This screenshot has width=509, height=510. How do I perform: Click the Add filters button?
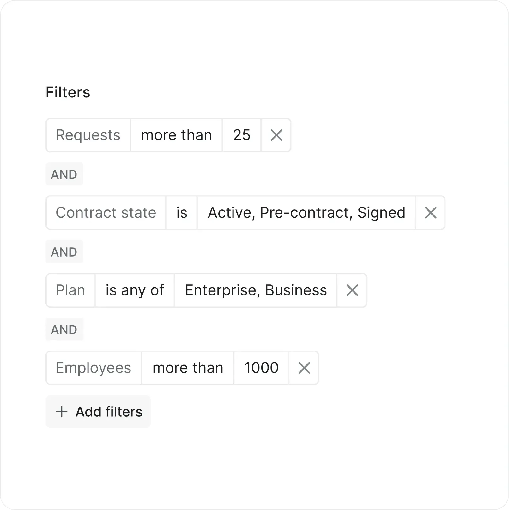[x=98, y=412]
